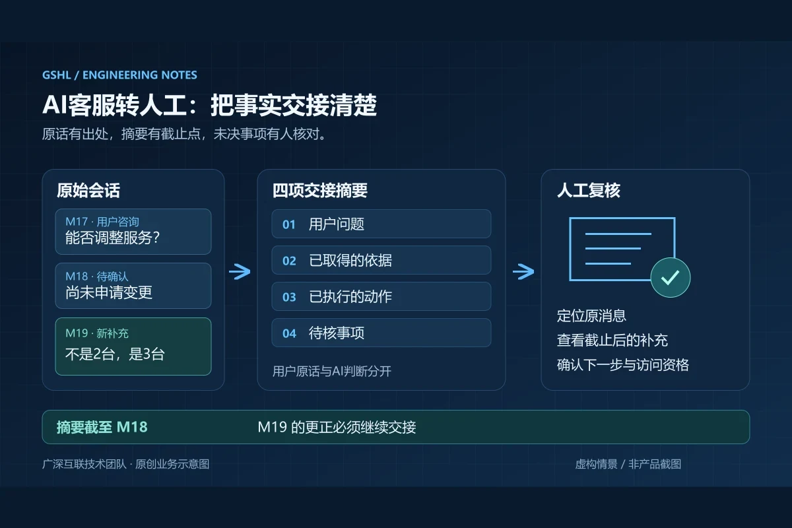
Task: Click summary item 02 已取得的依据
Action: click(381, 260)
